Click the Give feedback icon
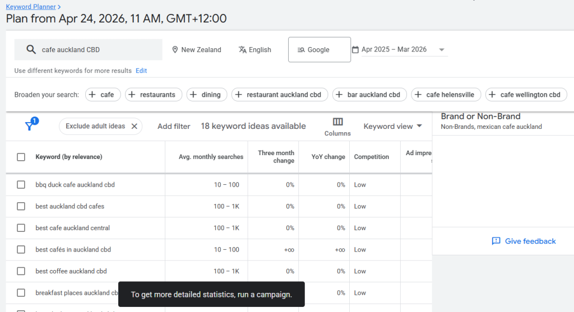574x312 pixels. click(x=496, y=241)
